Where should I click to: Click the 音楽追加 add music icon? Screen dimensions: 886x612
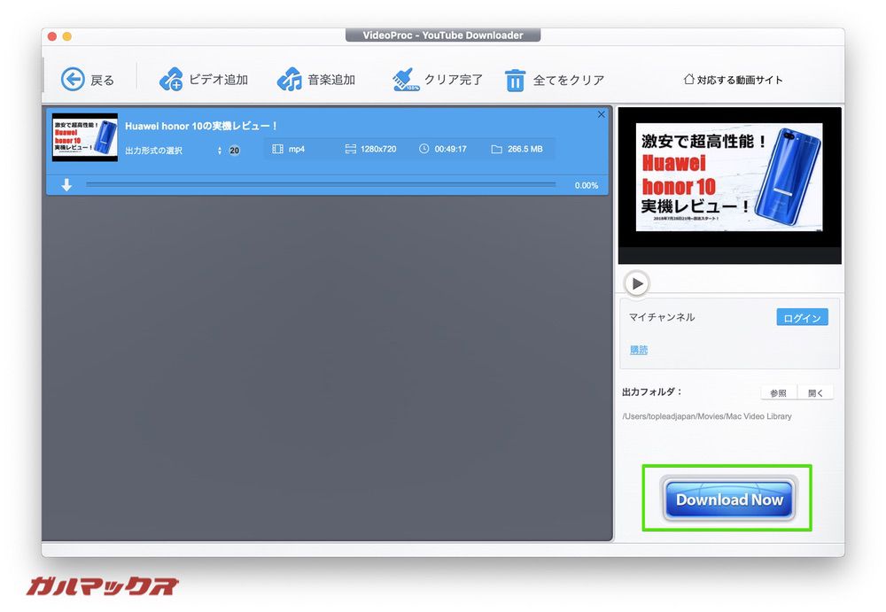tap(290, 79)
